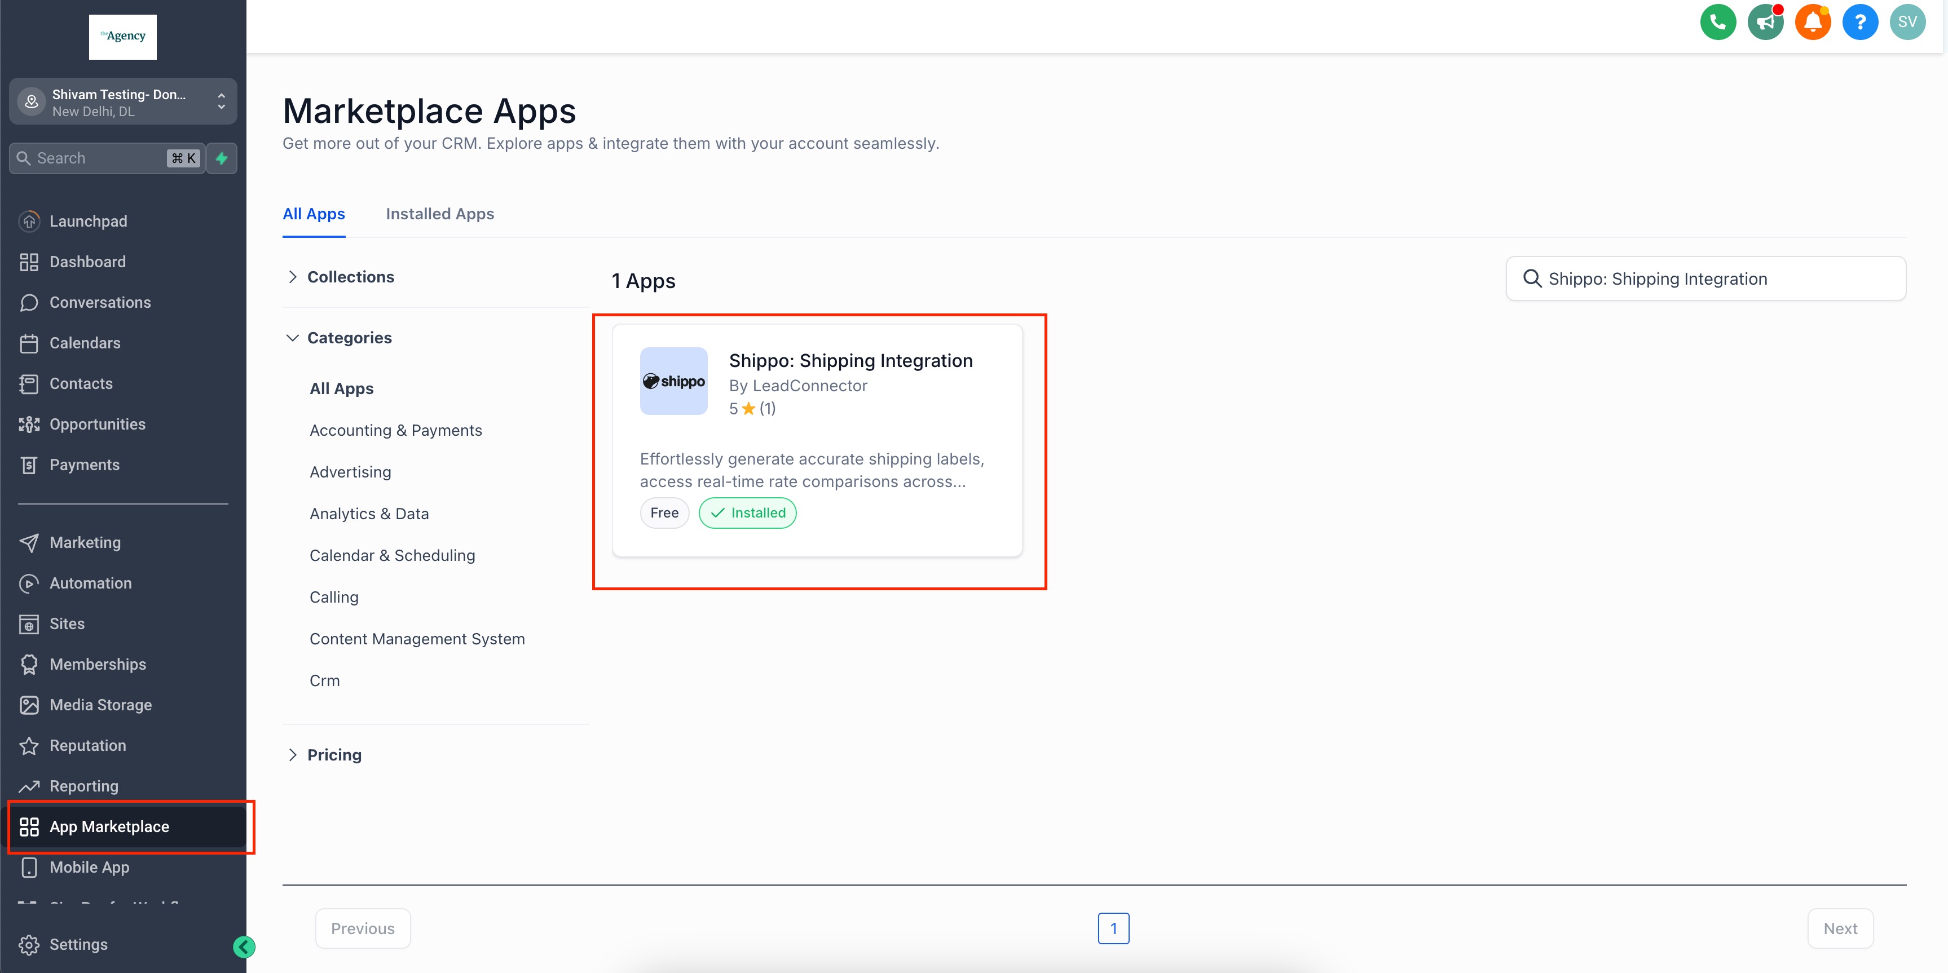Click the sidebar Search field
The height and width of the screenshot is (973, 1948).
pyautogui.click(x=107, y=158)
